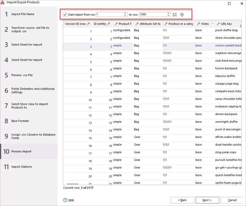Uncheck the Start import from row checkbox

(x=65, y=15)
